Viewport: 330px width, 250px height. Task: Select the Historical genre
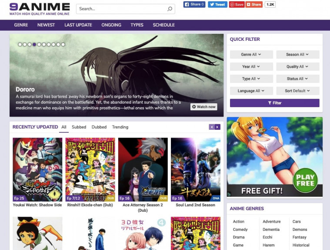pyautogui.click(x=301, y=245)
